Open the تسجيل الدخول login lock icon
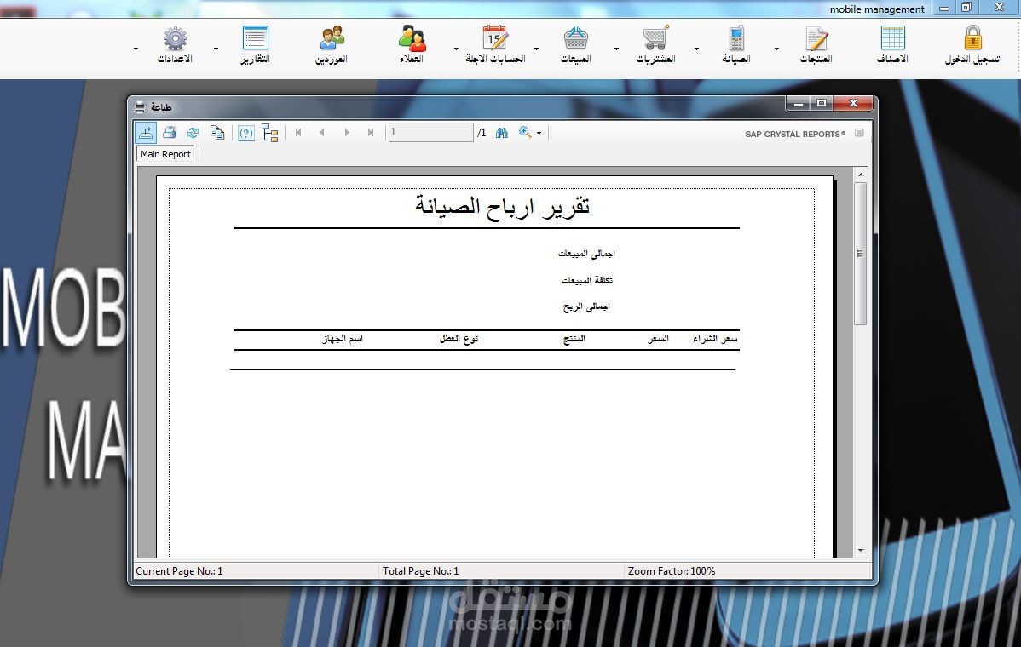 [972, 38]
